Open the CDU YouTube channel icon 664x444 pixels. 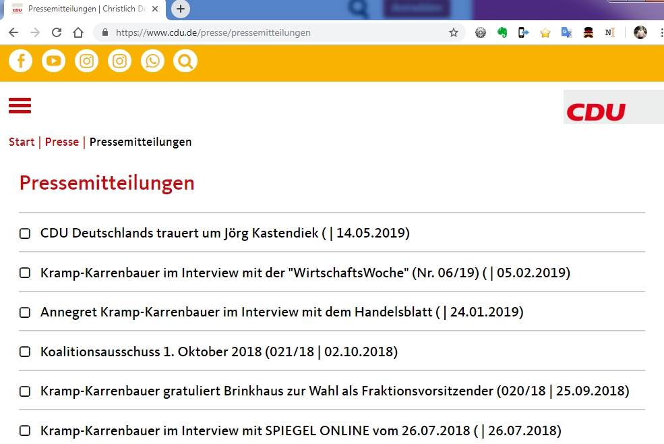(x=53, y=61)
